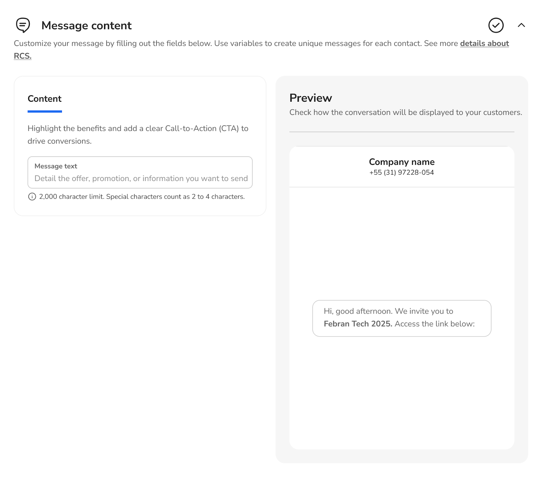
Task: Click the blue underline beneath Content tab
Action: pos(44,111)
